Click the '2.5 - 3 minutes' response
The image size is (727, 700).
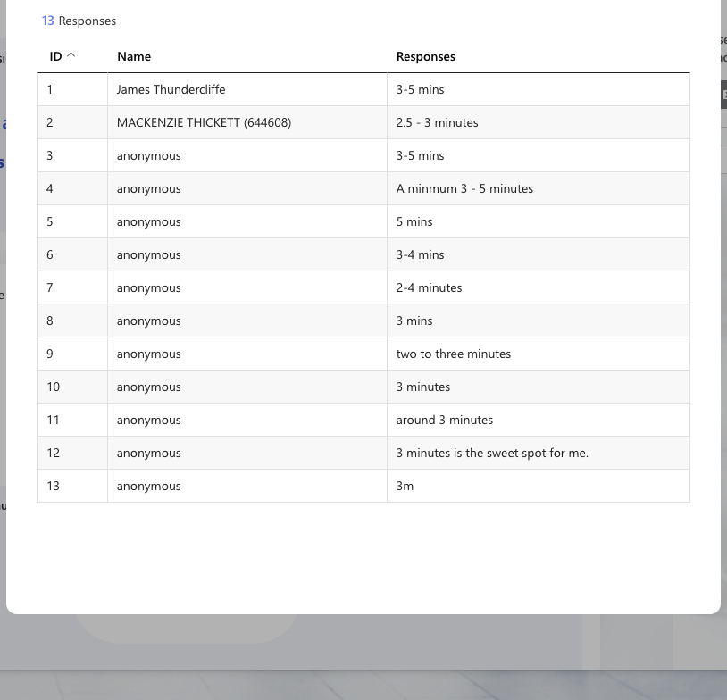[438, 122]
